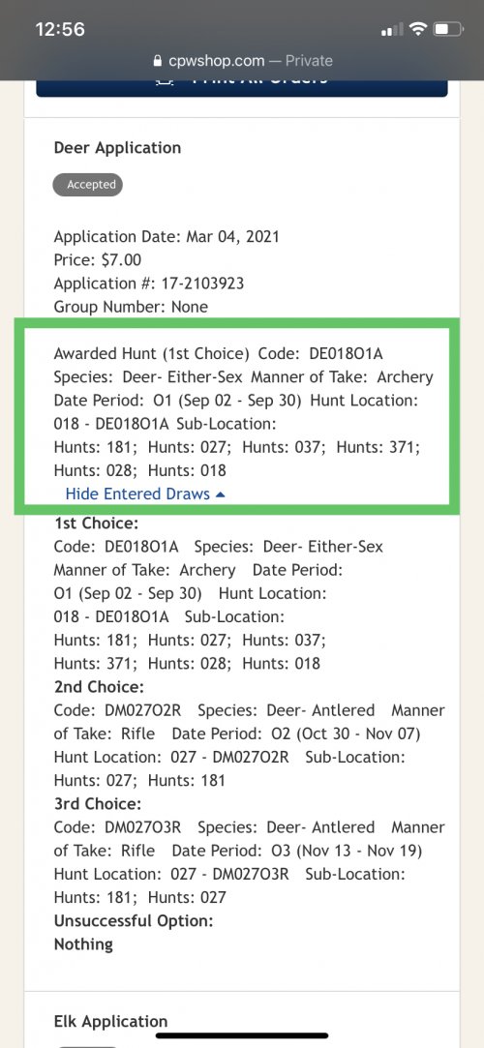Click the 1st Choice heading
This screenshot has width=484, height=1048.
tap(96, 524)
